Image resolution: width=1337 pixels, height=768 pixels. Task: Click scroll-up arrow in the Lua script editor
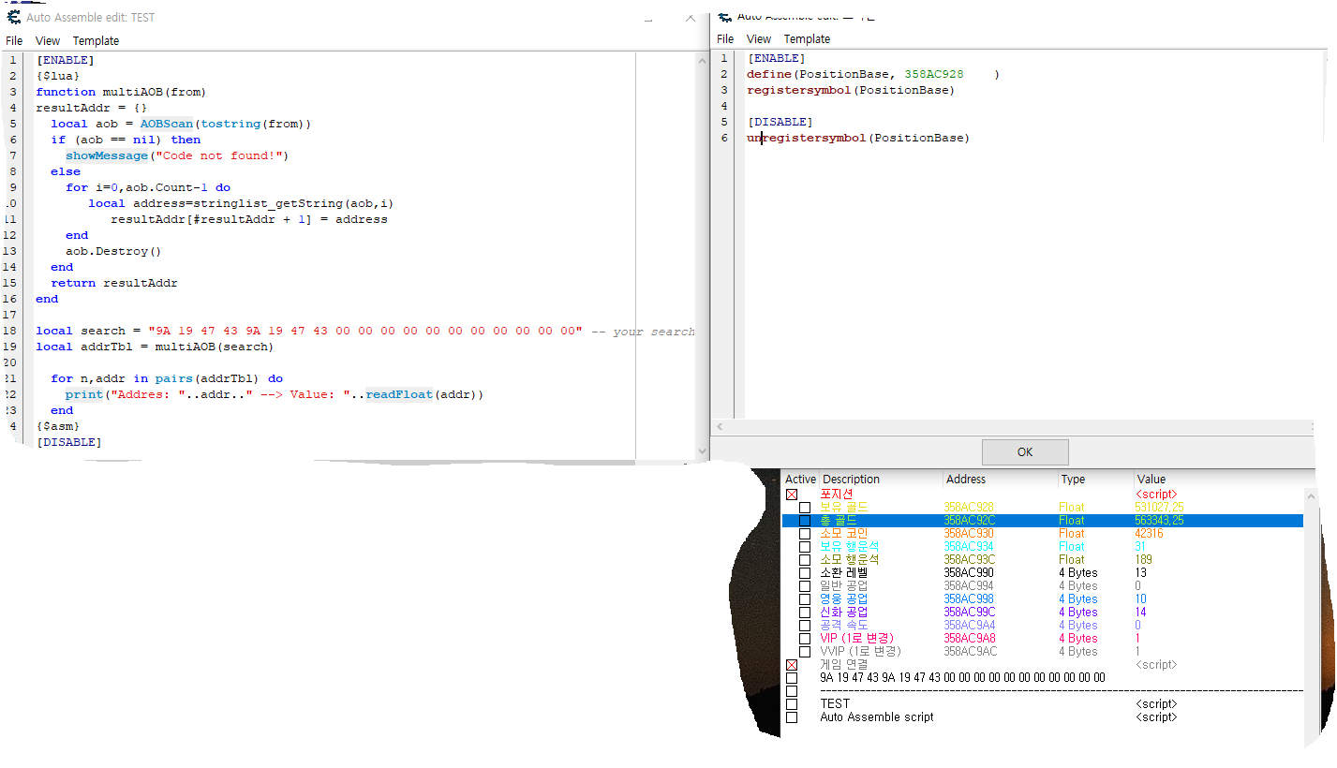click(x=702, y=61)
